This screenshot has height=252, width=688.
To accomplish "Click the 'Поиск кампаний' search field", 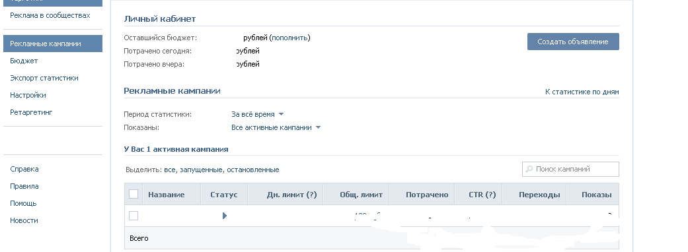I will [x=570, y=169].
